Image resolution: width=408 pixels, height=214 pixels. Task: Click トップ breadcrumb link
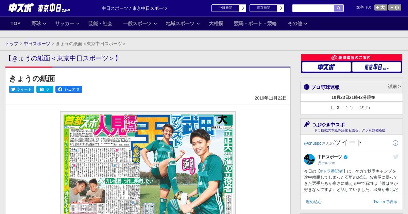tap(12, 44)
